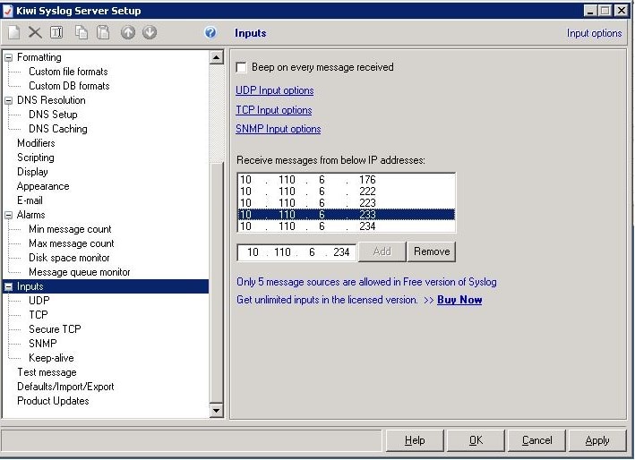Select Appearance in tree
Viewport: 635px width, 460px height.
tap(43, 186)
